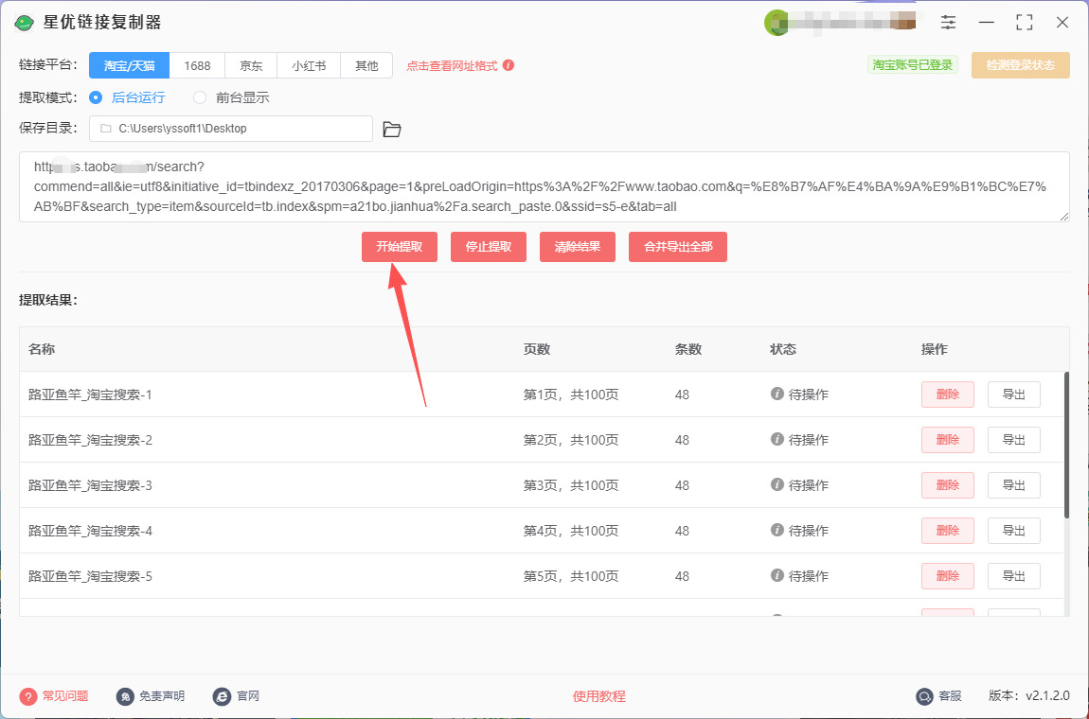Export row 路亚鱼竿_淘宝搜索-2
The height and width of the screenshot is (719, 1089).
1014,440
